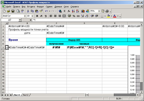This screenshot has height=101, width=144.
Task: Open the Paste Function fx icon
Action: click(69, 11)
